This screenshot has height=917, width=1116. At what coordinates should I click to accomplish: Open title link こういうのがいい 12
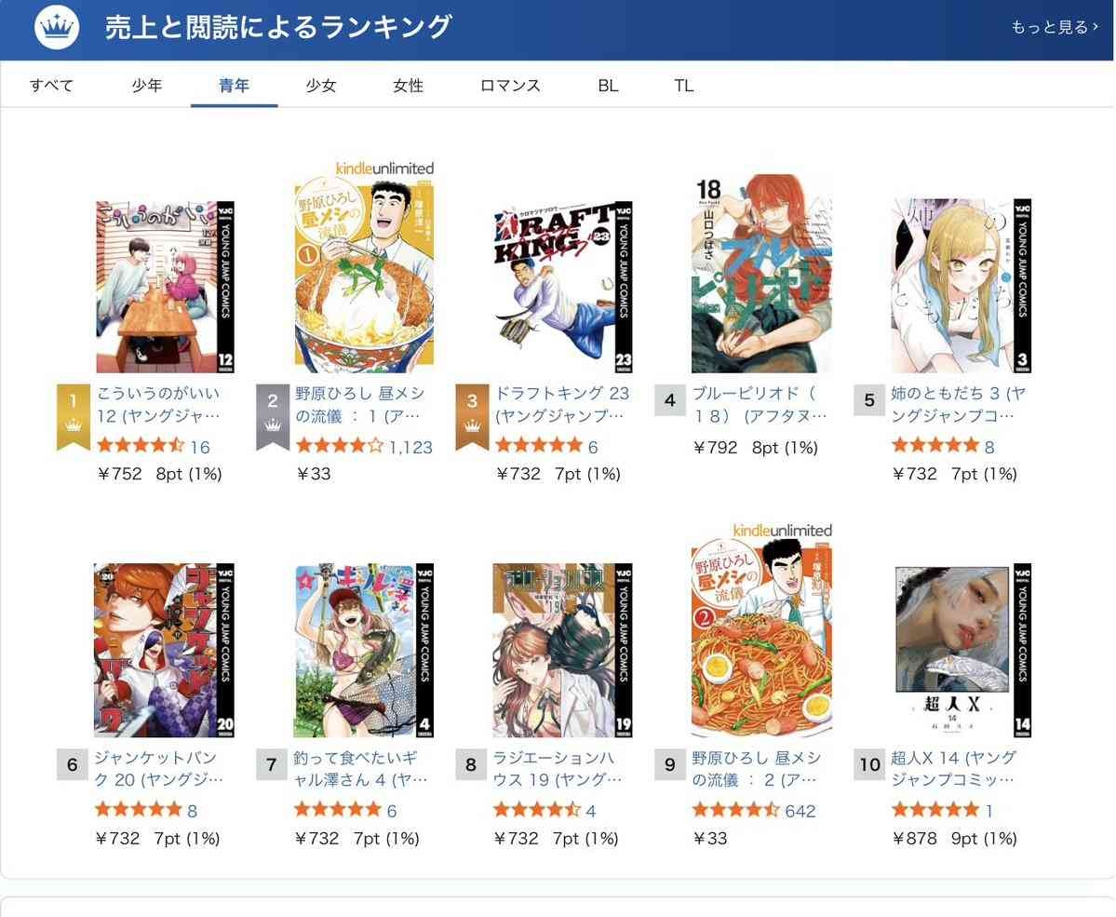[159, 404]
